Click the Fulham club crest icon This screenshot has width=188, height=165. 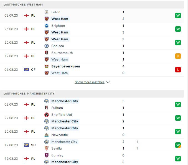click(47, 108)
